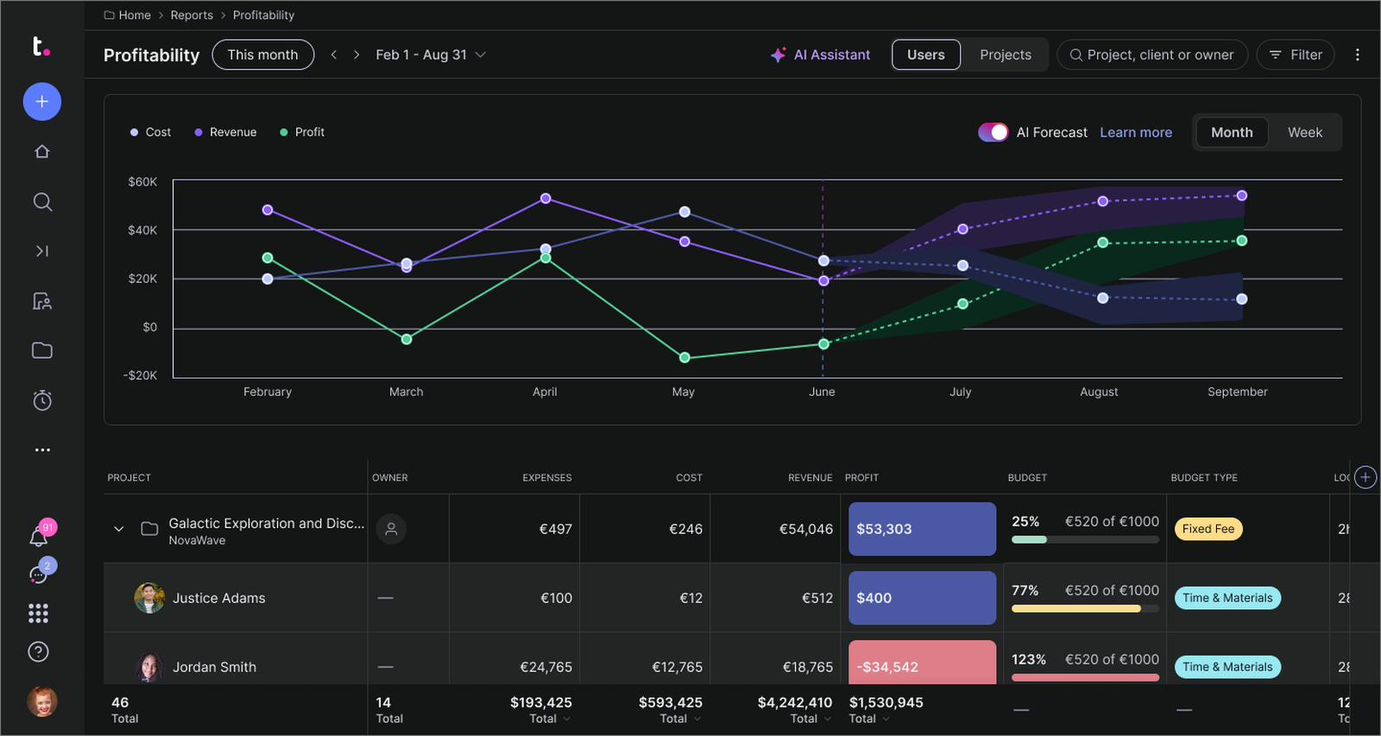Toggle the AI Forecast switch

tap(993, 132)
